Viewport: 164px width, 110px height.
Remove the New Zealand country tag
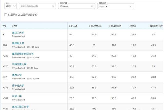pos(107,6)
